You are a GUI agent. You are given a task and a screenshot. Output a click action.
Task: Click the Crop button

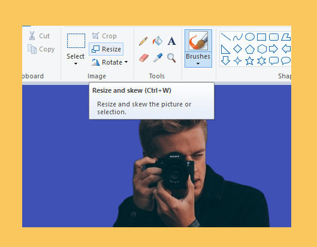tap(104, 36)
